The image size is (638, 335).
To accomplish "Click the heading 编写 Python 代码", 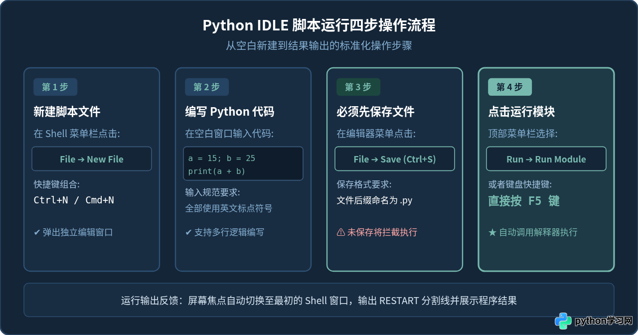I will pos(230,112).
